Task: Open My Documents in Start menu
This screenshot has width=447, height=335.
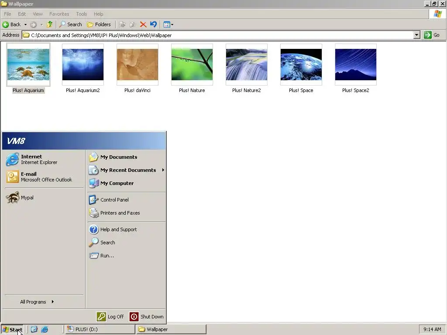Action: 127,157
